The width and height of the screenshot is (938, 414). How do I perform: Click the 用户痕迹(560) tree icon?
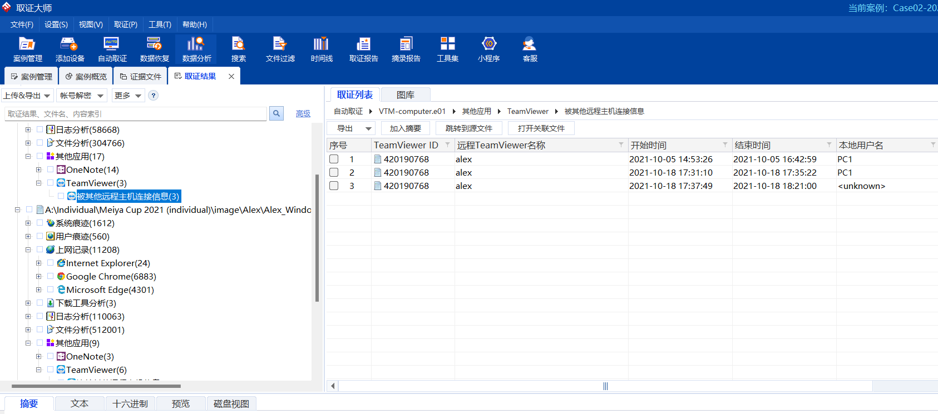[x=51, y=236]
